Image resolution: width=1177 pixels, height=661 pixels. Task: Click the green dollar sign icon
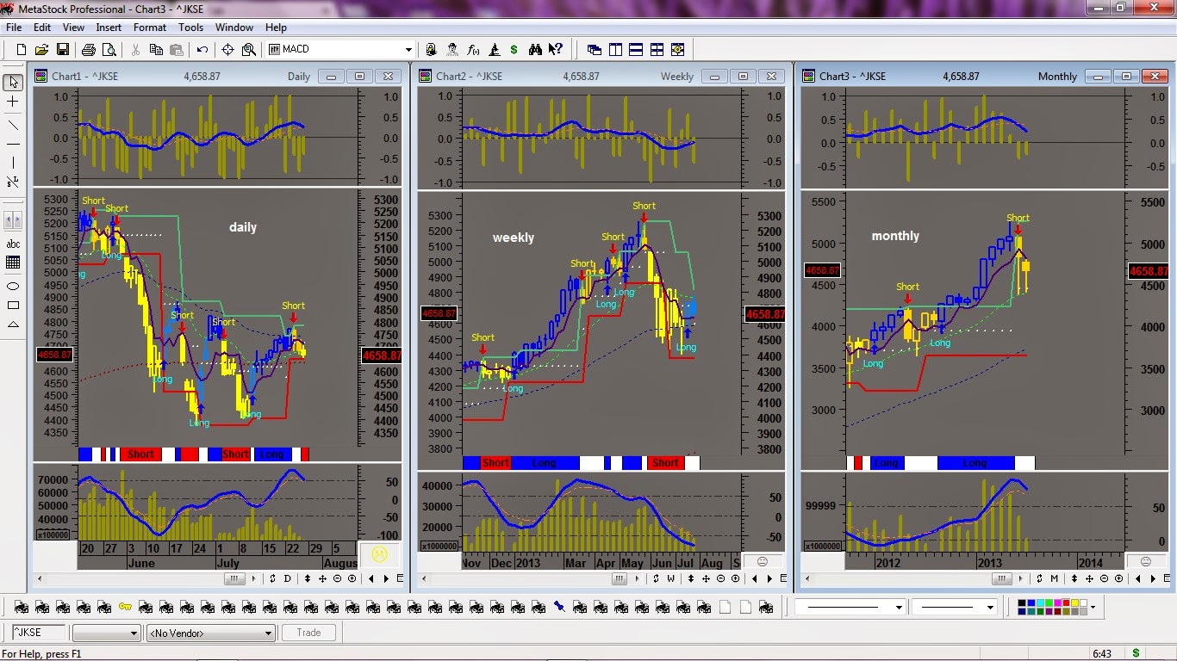514,49
